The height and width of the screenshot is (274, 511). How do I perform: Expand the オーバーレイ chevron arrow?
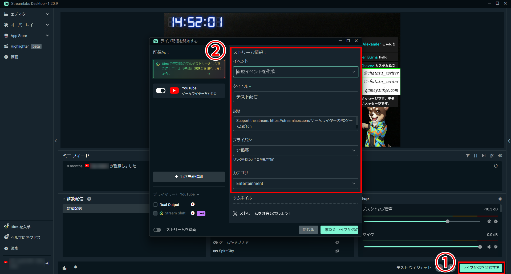pyautogui.click(x=47, y=25)
